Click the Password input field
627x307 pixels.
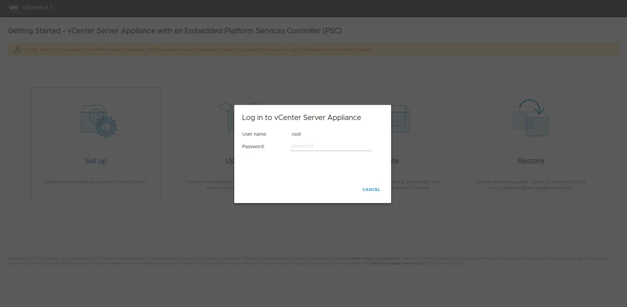coord(331,146)
